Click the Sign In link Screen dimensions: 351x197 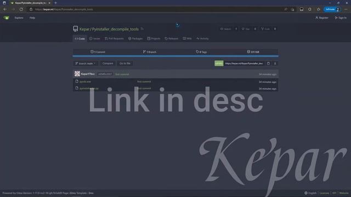pyautogui.click(x=341, y=18)
